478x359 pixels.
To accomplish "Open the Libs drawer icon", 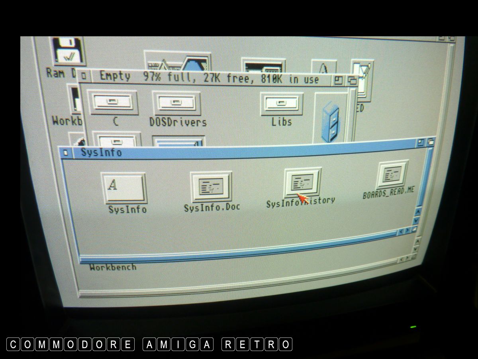I will 282,104.
